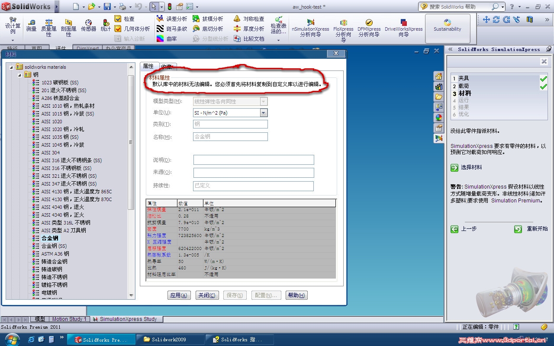
Task: Launch the FloXpress analysis wizard
Action: [x=343, y=30]
